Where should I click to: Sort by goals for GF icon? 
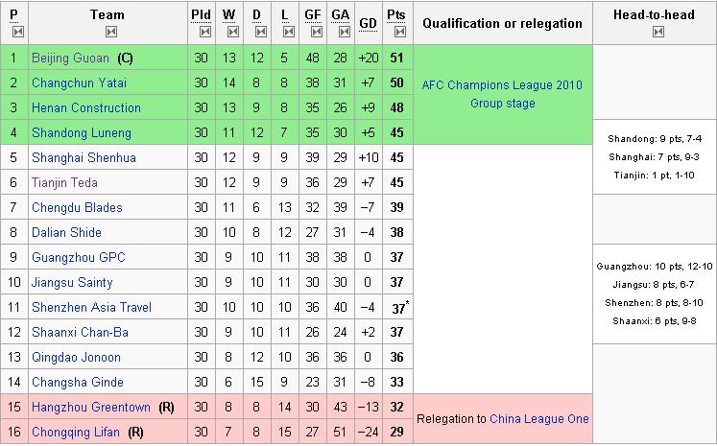coord(317,32)
